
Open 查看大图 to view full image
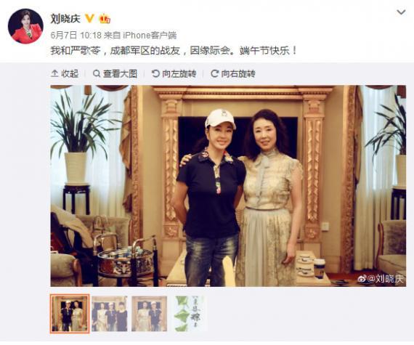point(115,73)
